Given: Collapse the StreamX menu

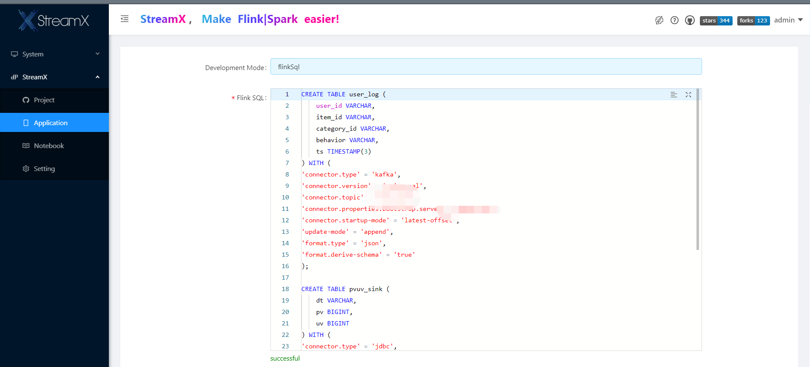Looking at the screenshot, I should 54,77.
